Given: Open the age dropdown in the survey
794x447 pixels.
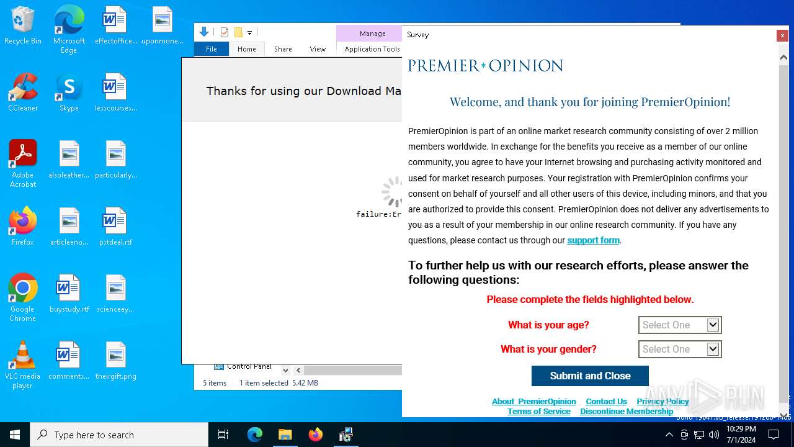Looking at the screenshot, I should click(x=680, y=325).
